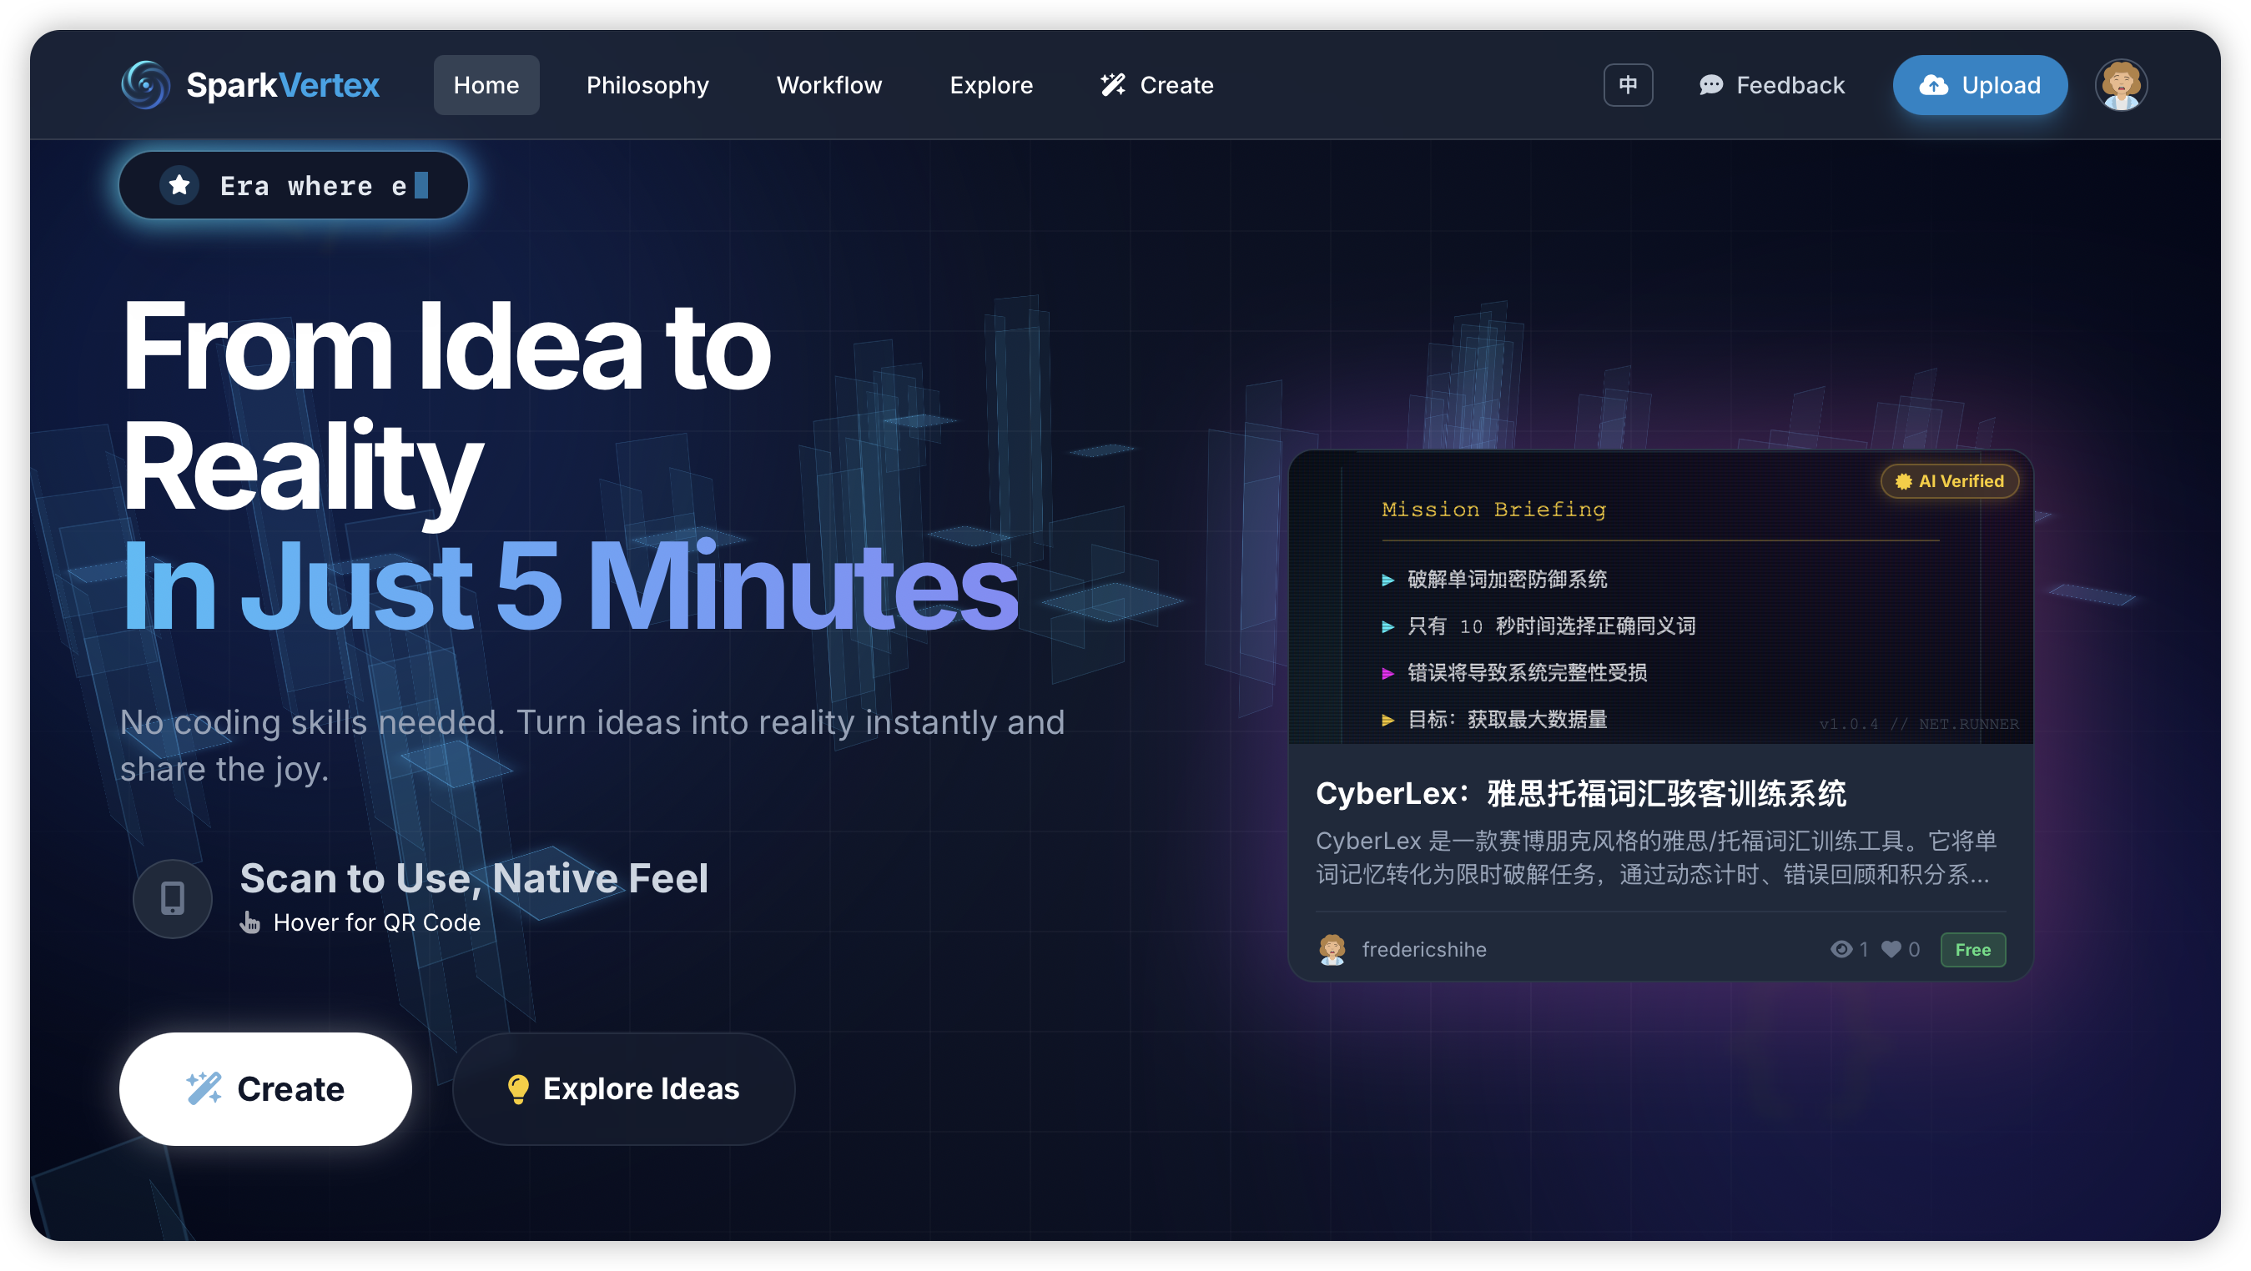
Task: Click the SparkVertex spiral logo icon
Action: (x=145, y=85)
